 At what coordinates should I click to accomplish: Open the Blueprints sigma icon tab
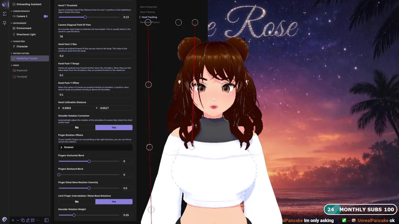(4, 14)
